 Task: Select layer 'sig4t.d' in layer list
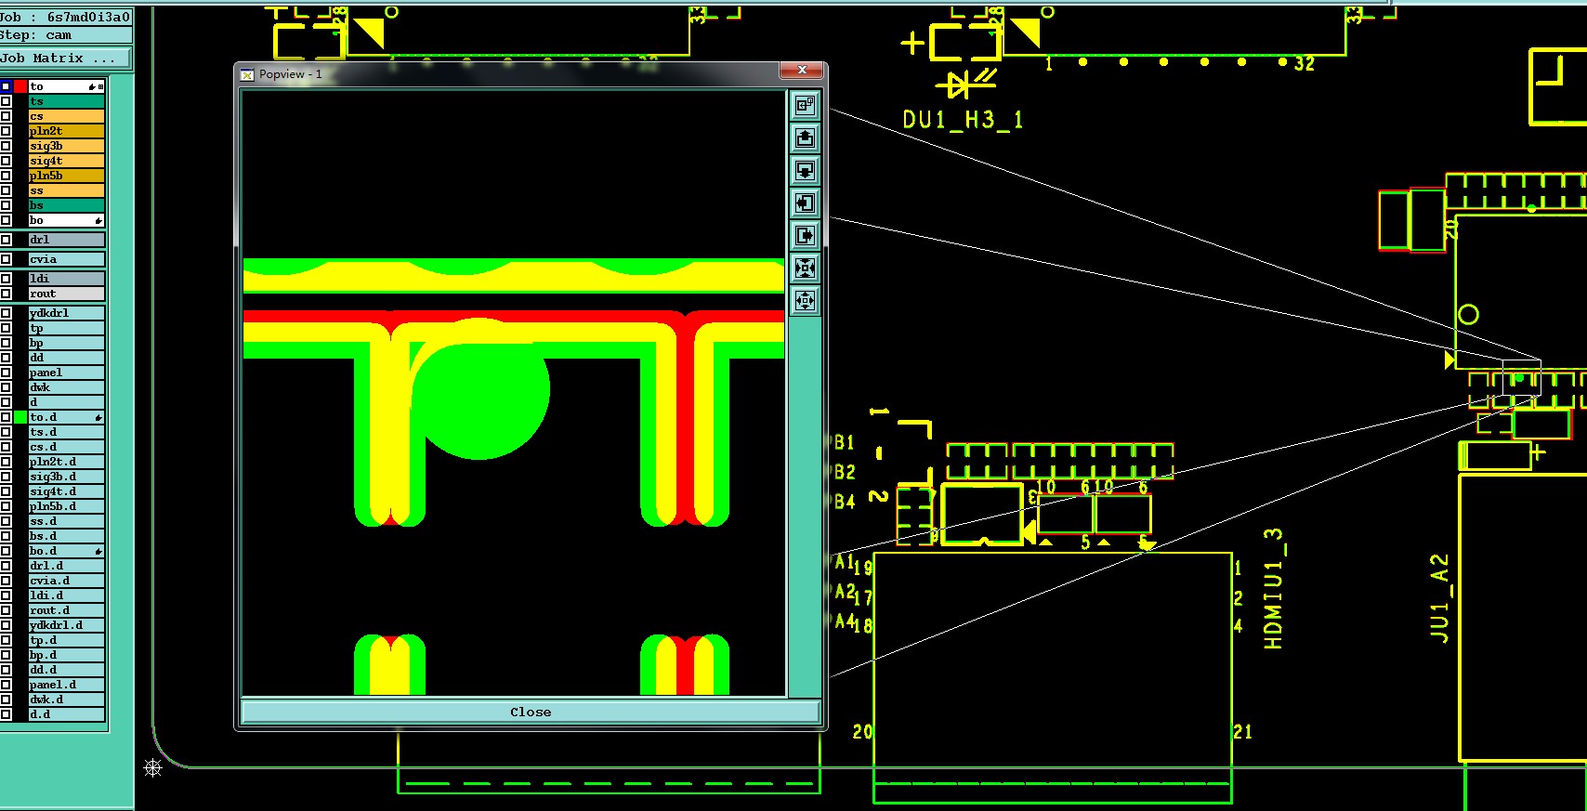[x=67, y=491]
